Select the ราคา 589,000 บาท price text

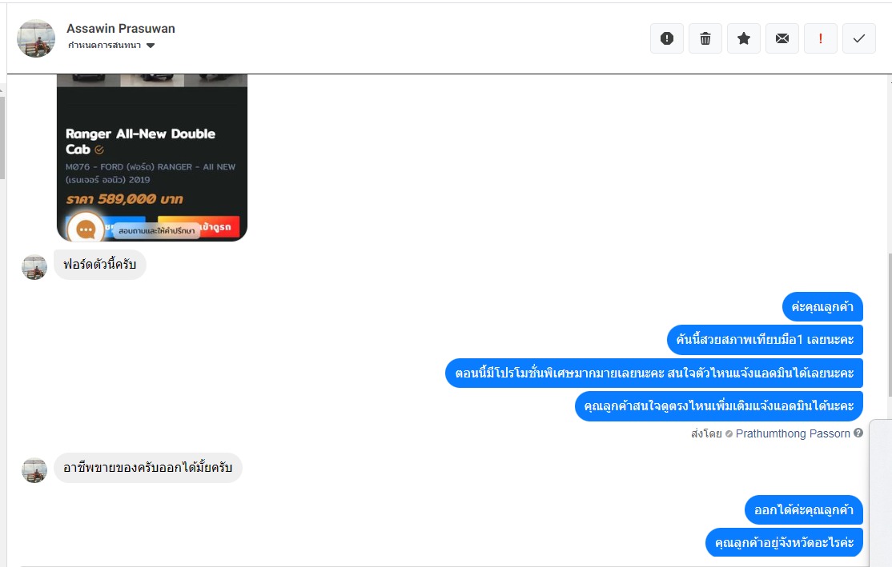coord(125,199)
